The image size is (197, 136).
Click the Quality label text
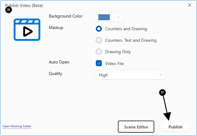[x=55, y=74]
